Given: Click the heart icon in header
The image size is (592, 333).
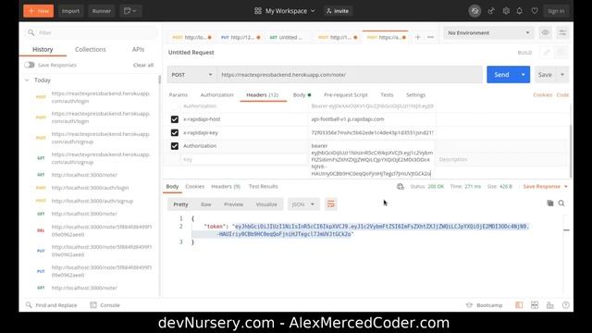Looking at the screenshot, I should pos(535,11).
